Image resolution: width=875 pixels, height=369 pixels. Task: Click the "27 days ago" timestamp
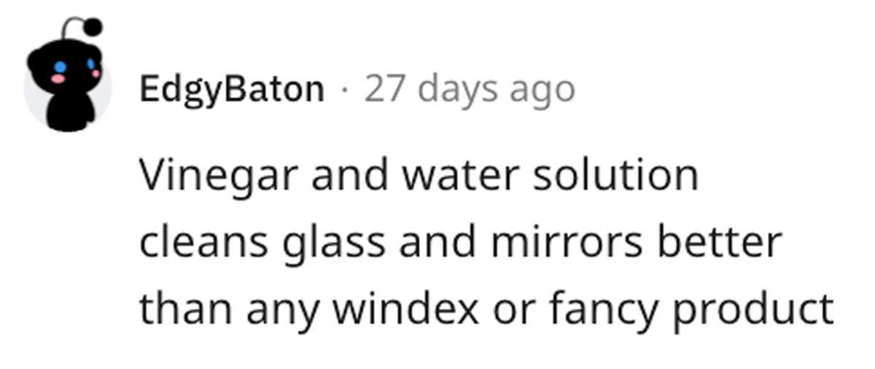tap(470, 90)
